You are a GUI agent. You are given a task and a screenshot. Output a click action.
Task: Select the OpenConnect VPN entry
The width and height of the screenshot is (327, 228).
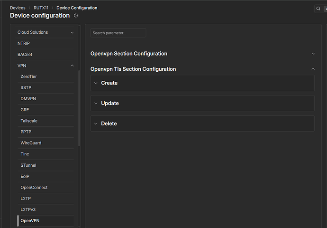point(34,188)
